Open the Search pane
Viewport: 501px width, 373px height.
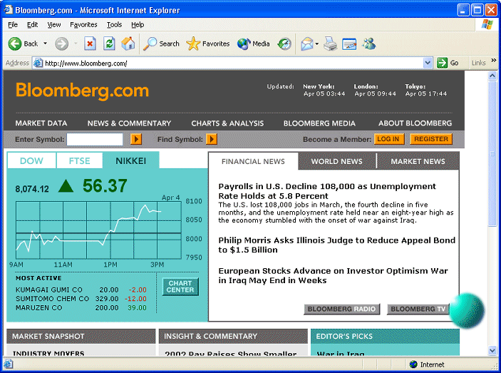coord(161,44)
